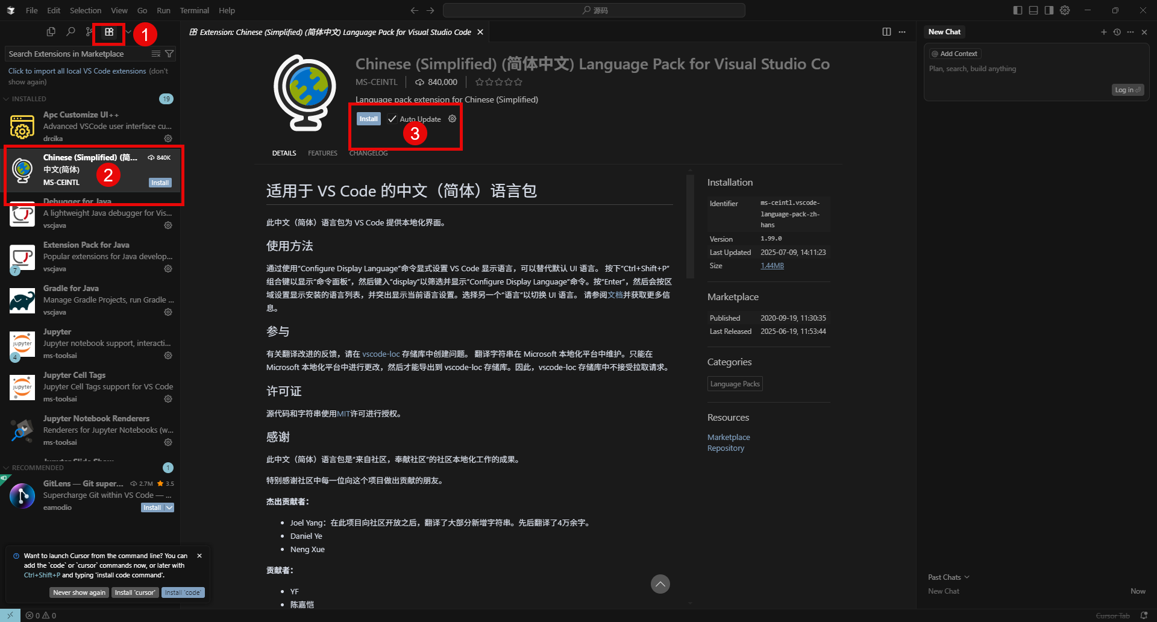Click the scroll-to-top arrow button
This screenshot has width=1157, height=622.
point(660,584)
